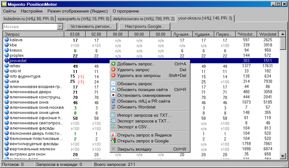This screenshot has width=289, height=168.
Task: Click the 02.08 column header
Action: point(96,34)
